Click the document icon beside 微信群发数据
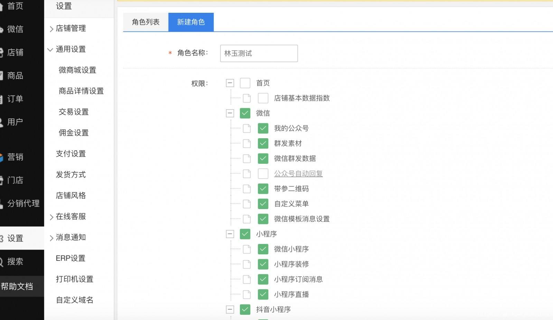Viewport: 553px width, 320px height. click(247, 159)
